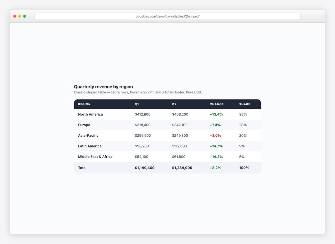Click the $249,300 cell
The height and width of the screenshot is (244, 335).
180,136
